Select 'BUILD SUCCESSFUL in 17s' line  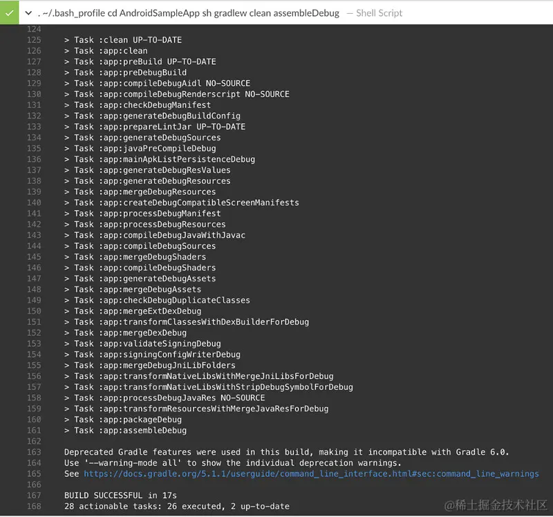point(120,496)
